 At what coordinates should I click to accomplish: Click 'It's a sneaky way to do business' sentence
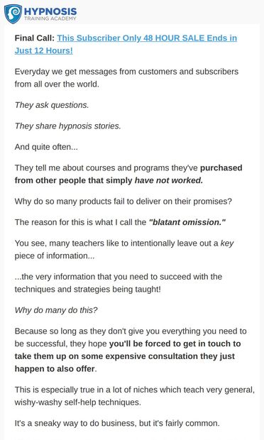[x=117, y=423]
